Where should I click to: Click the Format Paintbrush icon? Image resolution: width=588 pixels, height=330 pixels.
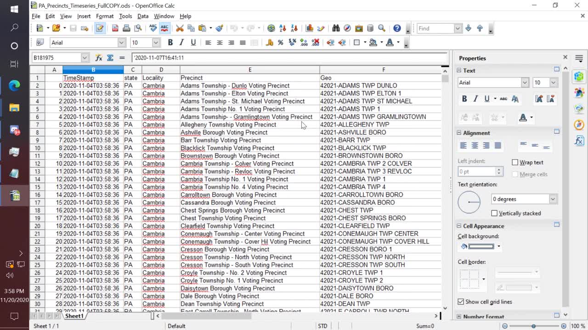(x=220, y=28)
